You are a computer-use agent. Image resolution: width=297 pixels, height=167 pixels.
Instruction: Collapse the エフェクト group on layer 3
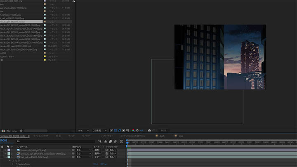click(x=9, y=160)
